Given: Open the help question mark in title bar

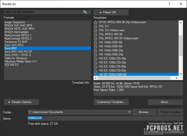Looking at the screenshot, I should (x=170, y=4).
